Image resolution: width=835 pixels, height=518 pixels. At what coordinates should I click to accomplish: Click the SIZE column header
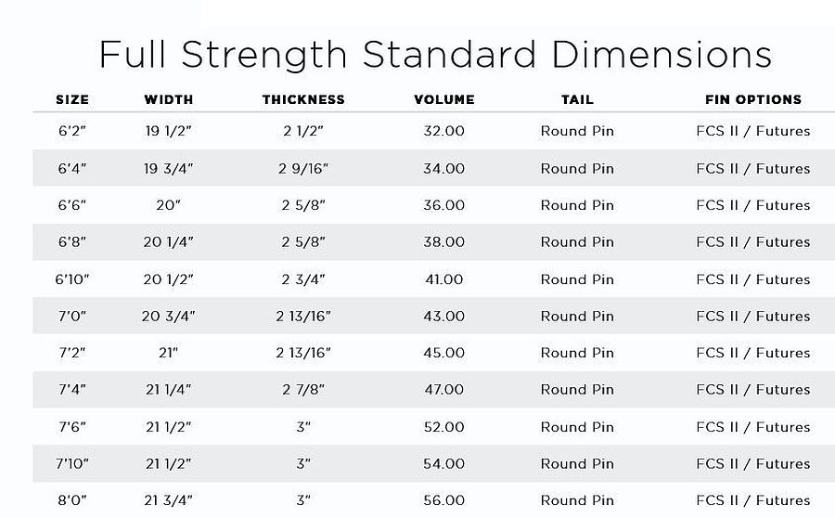point(72,99)
